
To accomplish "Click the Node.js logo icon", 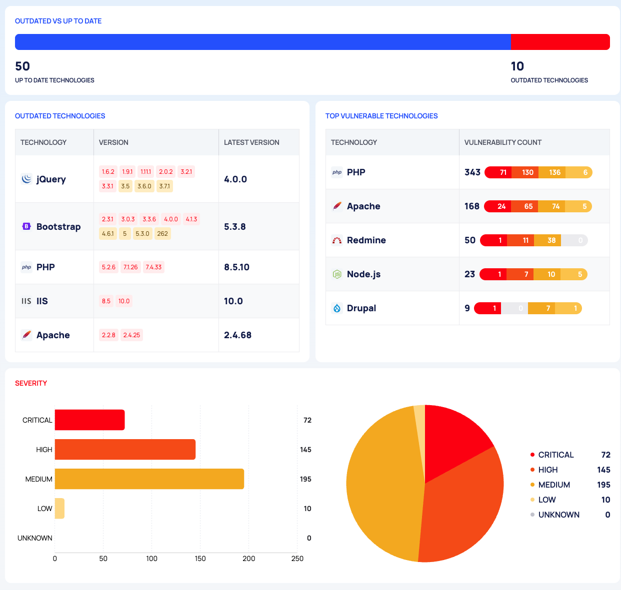I will tap(337, 274).
